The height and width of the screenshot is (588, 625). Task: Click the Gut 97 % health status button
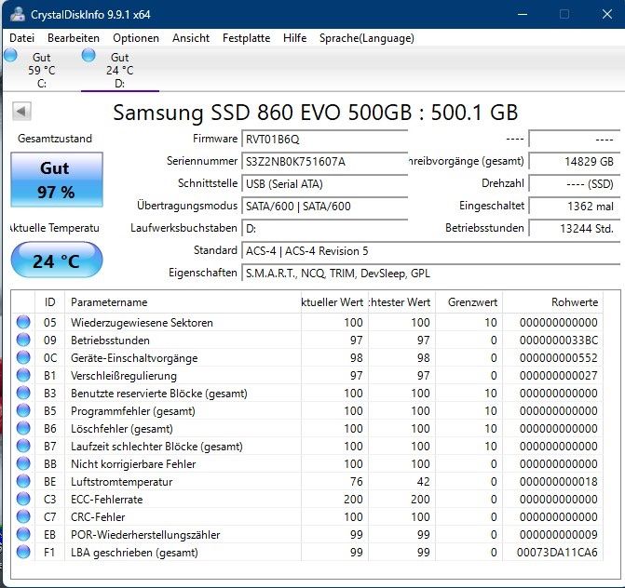57,180
